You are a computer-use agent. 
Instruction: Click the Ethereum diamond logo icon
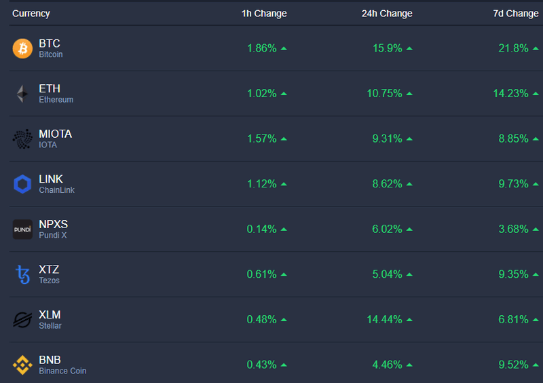pos(22,94)
